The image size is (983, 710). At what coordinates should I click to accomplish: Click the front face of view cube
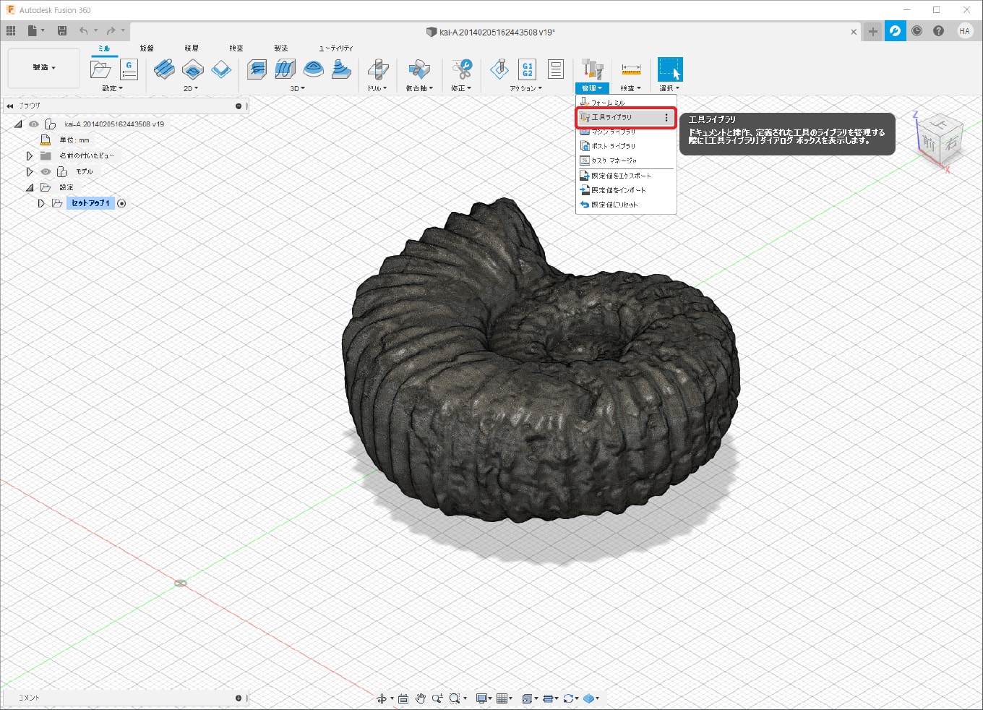[930, 143]
